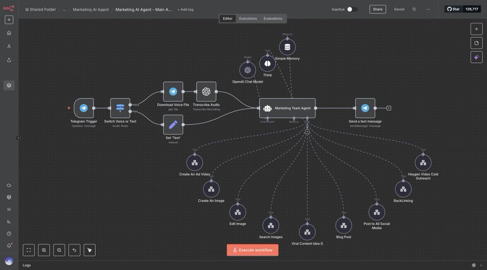Image resolution: width=487 pixels, height=270 pixels.
Task: Select the Marketing Team Agent node
Action: click(x=287, y=108)
